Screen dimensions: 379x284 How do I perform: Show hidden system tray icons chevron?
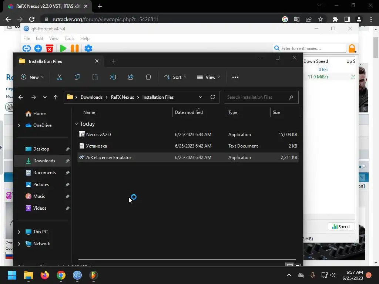289,275
